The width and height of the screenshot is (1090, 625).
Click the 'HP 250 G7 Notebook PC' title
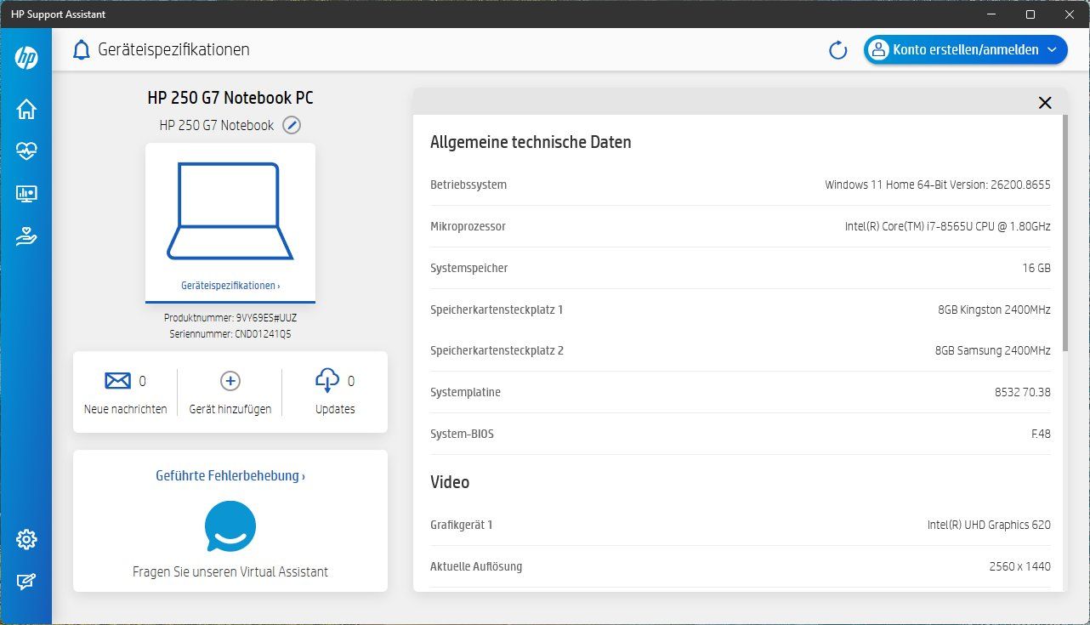point(230,98)
